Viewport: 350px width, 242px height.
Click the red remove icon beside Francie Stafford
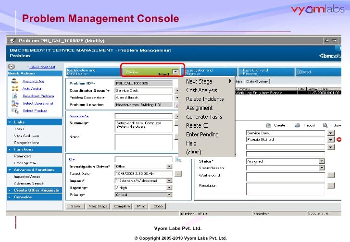coord(339,140)
